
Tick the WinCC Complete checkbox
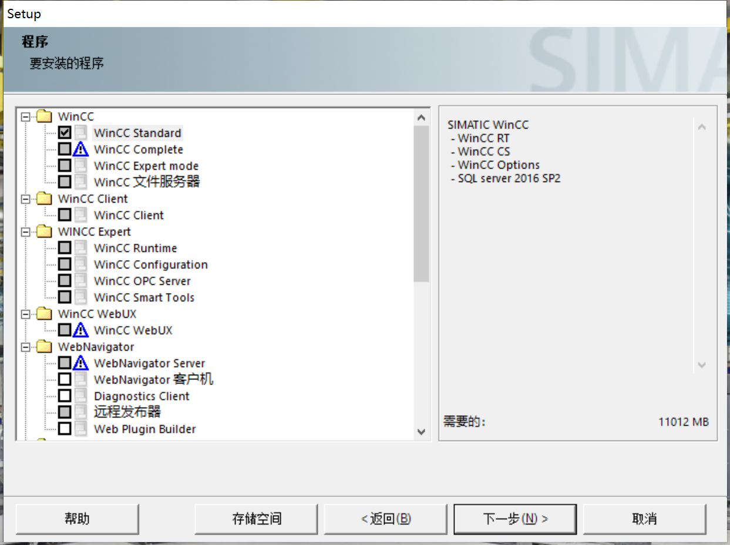point(65,149)
